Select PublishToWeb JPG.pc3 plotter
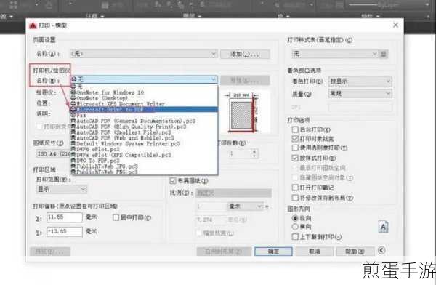436x285 pixels. tap(143, 166)
